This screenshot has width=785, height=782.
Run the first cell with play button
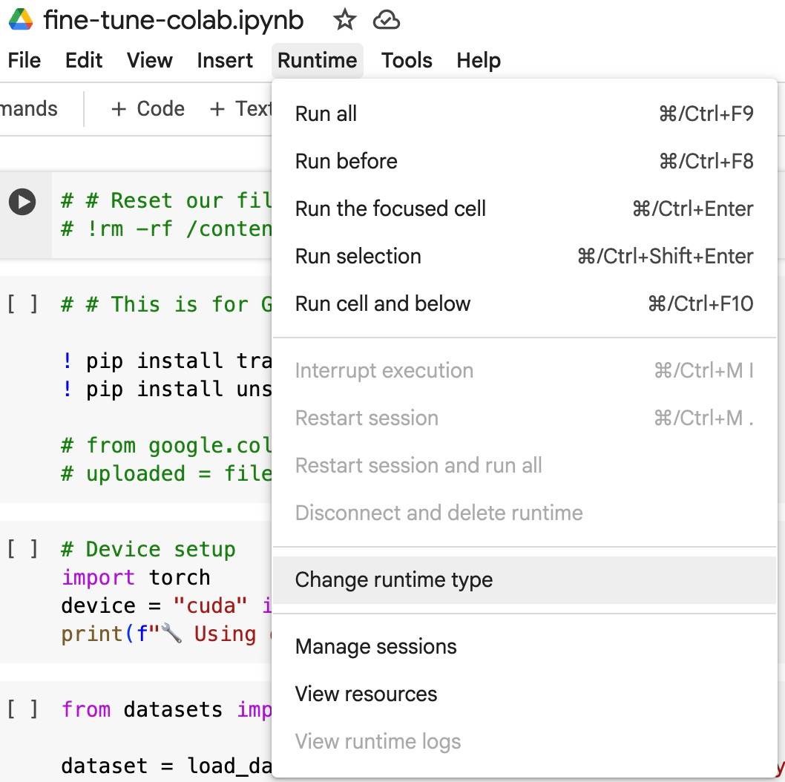22,202
